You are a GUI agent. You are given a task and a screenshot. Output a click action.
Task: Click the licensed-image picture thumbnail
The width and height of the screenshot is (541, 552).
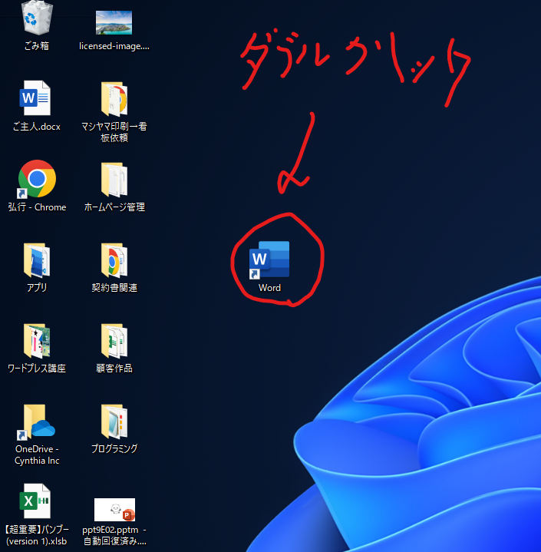coord(114,22)
